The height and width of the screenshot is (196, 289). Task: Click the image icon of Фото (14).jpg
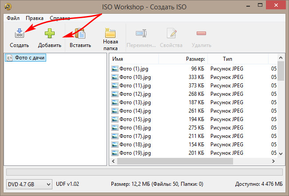tap(115, 111)
